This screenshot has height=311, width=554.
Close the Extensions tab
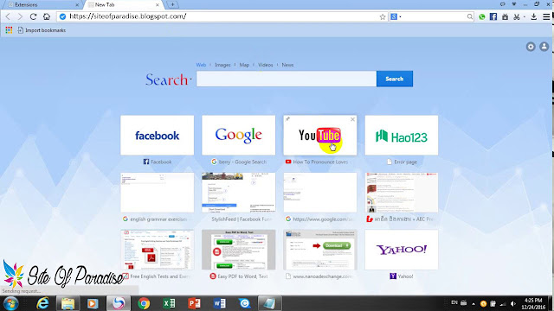tap(77, 5)
